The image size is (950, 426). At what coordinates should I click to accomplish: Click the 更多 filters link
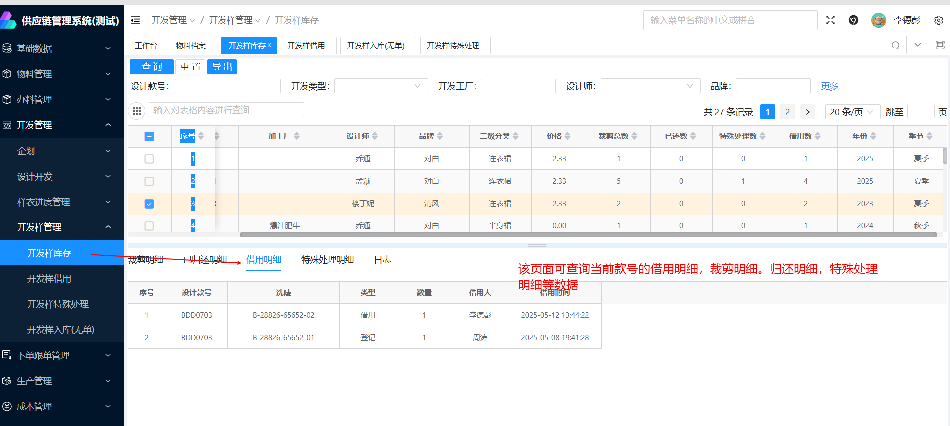click(x=829, y=86)
